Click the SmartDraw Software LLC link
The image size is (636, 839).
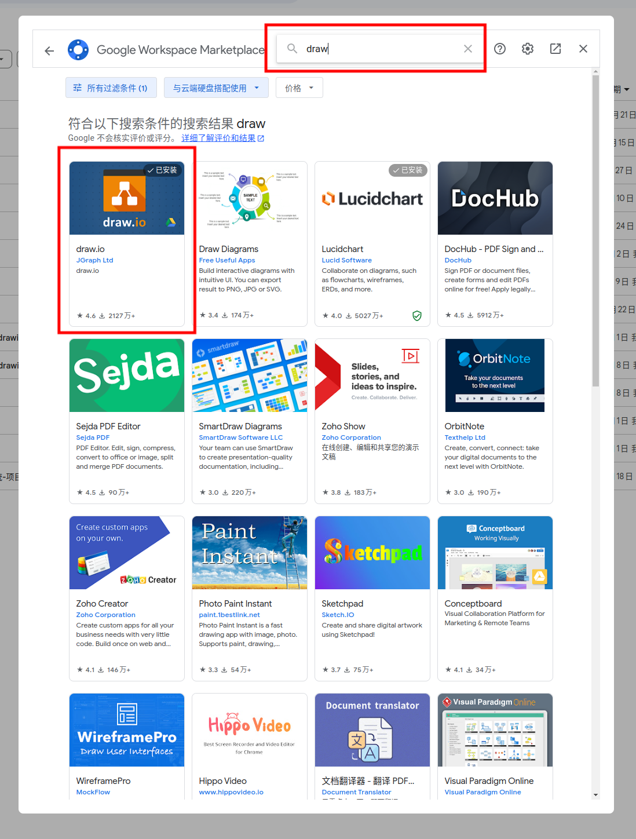241,437
